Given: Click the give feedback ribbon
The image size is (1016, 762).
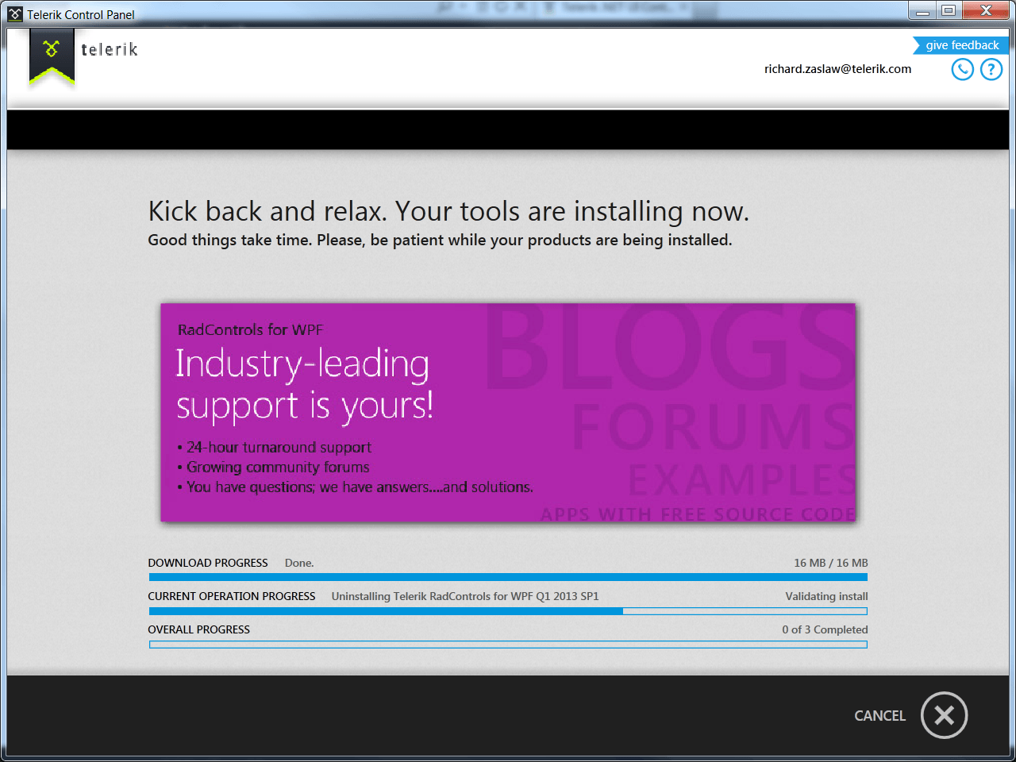Looking at the screenshot, I should pyautogui.click(x=961, y=45).
